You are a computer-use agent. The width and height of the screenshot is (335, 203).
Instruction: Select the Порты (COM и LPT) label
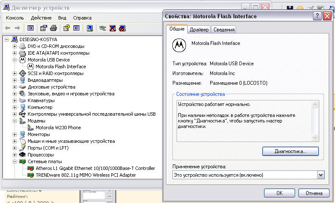click(48, 148)
